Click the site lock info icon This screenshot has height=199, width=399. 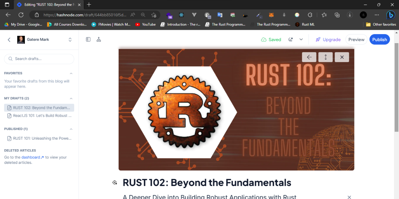[x=37, y=15]
